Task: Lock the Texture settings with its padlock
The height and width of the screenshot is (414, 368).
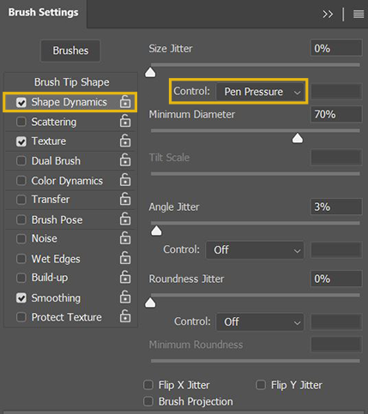Action: (125, 141)
